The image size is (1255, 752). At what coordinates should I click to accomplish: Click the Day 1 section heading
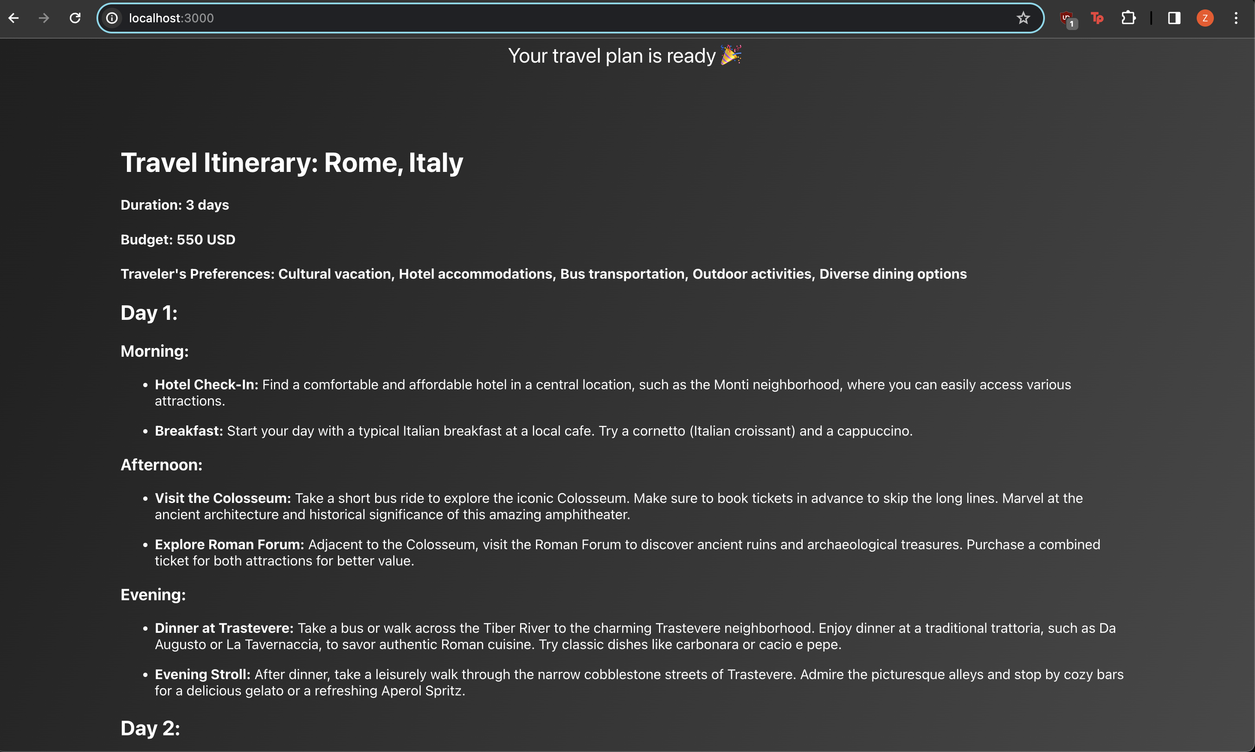click(x=148, y=313)
